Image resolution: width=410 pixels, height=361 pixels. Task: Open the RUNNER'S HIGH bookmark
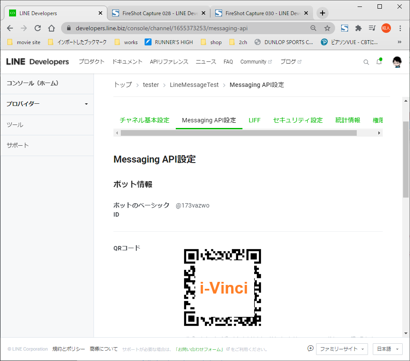pos(169,42)
